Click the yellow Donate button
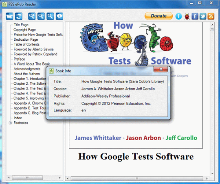The height and width of the screenshot is (184, 220). [x=159, y=16]
